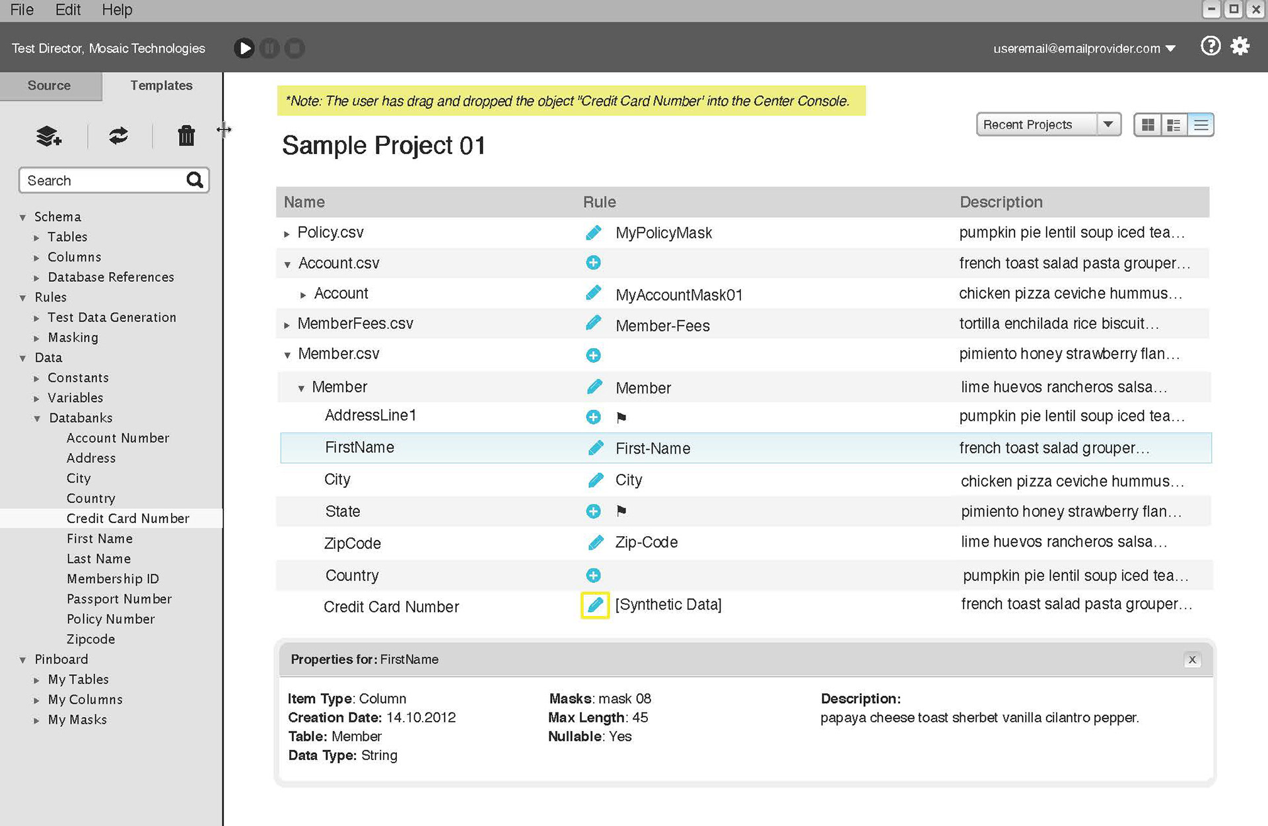Edit pencil icon for Member-Fees rule
Image resolution: width=1268 pixels, height=826 pixels.
click(x=594, y=324)
